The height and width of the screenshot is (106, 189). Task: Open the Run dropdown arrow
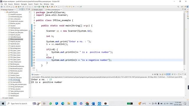pos(41,6)
